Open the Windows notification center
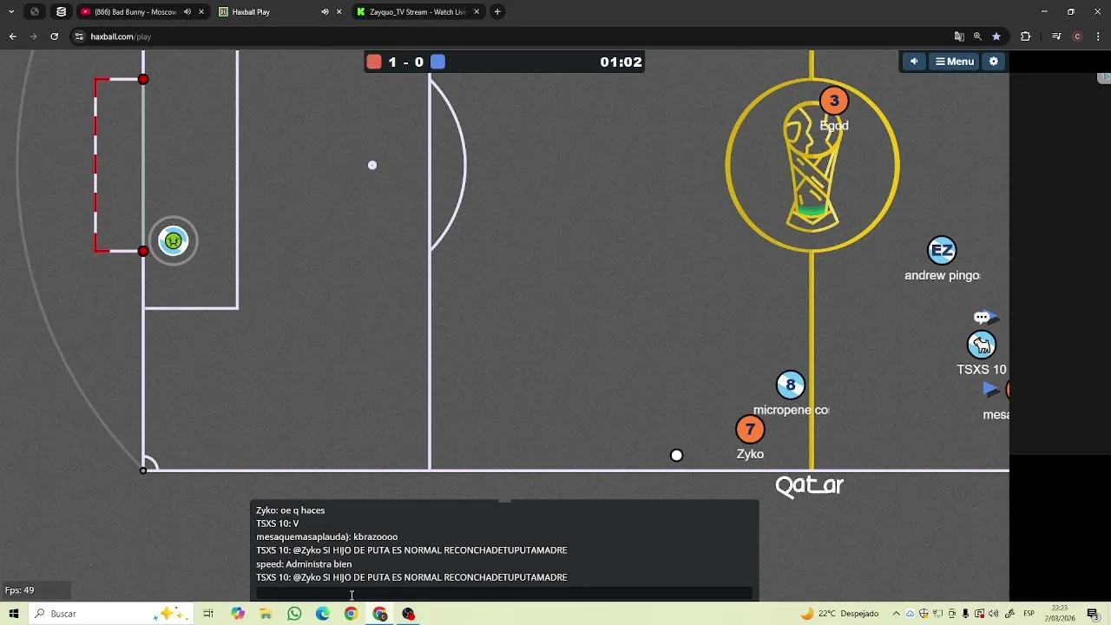The height and width of the screenshot is (625, 1111). click(1093, 614)
